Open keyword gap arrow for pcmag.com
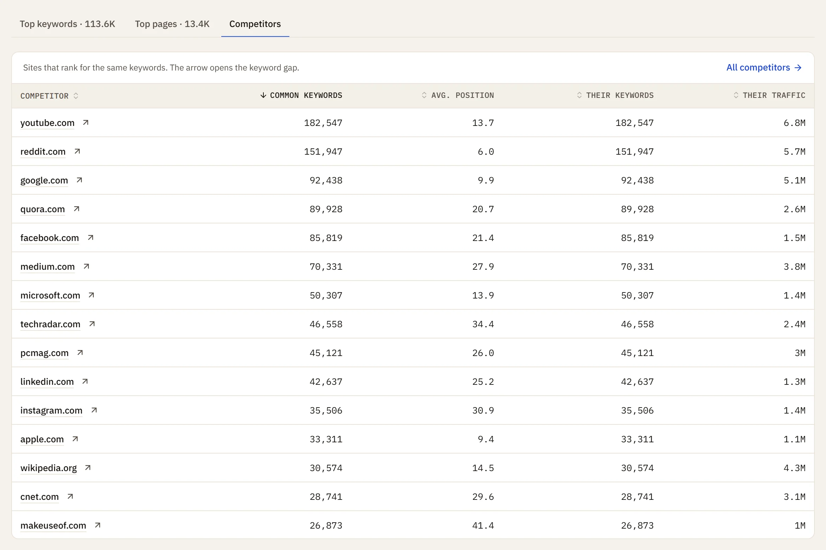The image size is (826, 550). (x=80, y=353)
